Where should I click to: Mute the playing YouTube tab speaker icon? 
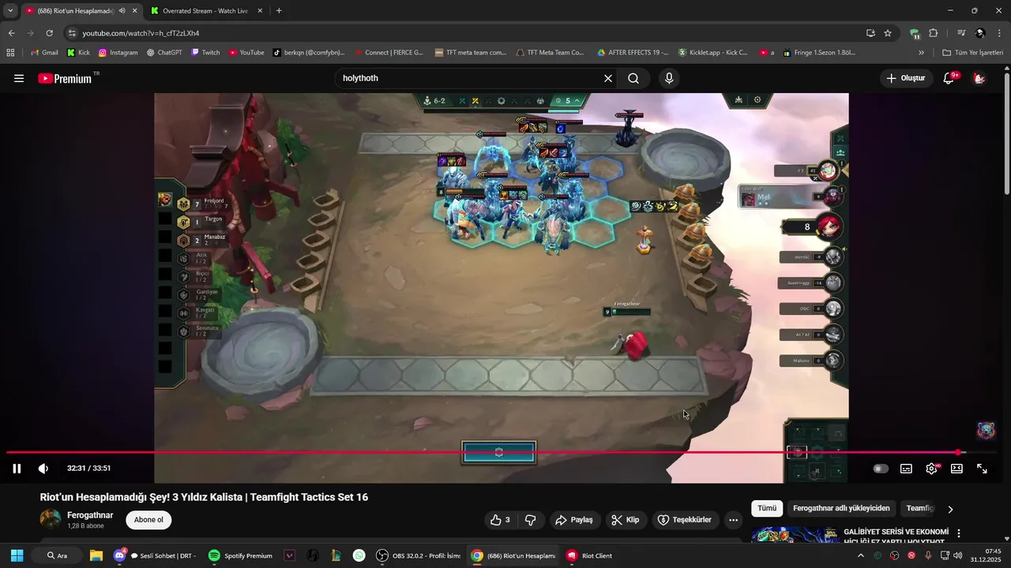122,11
